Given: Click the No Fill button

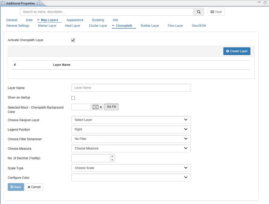Looking at the screenshot, I should (111, 107).
